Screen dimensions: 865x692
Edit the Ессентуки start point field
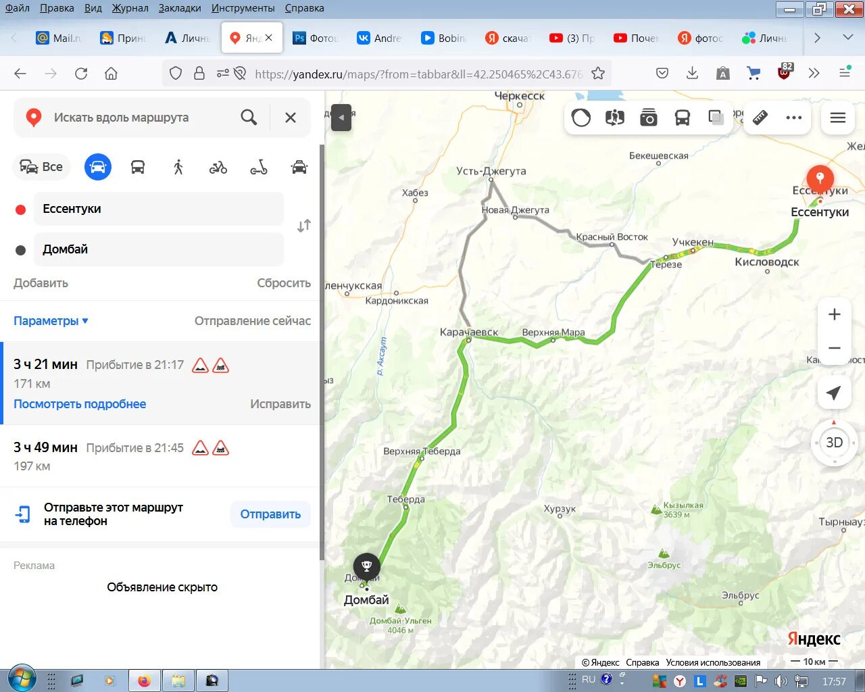[x=159, y=209]
